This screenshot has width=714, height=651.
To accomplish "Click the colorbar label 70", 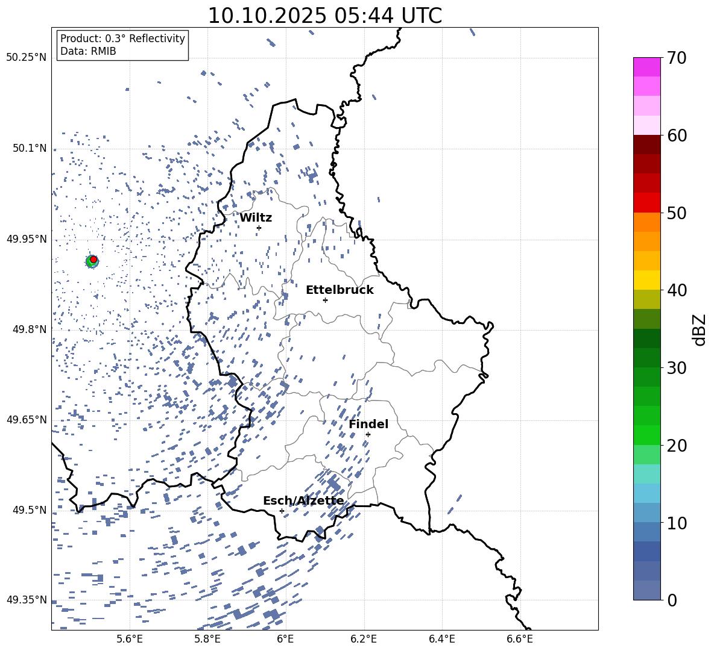I will point(677,58).
